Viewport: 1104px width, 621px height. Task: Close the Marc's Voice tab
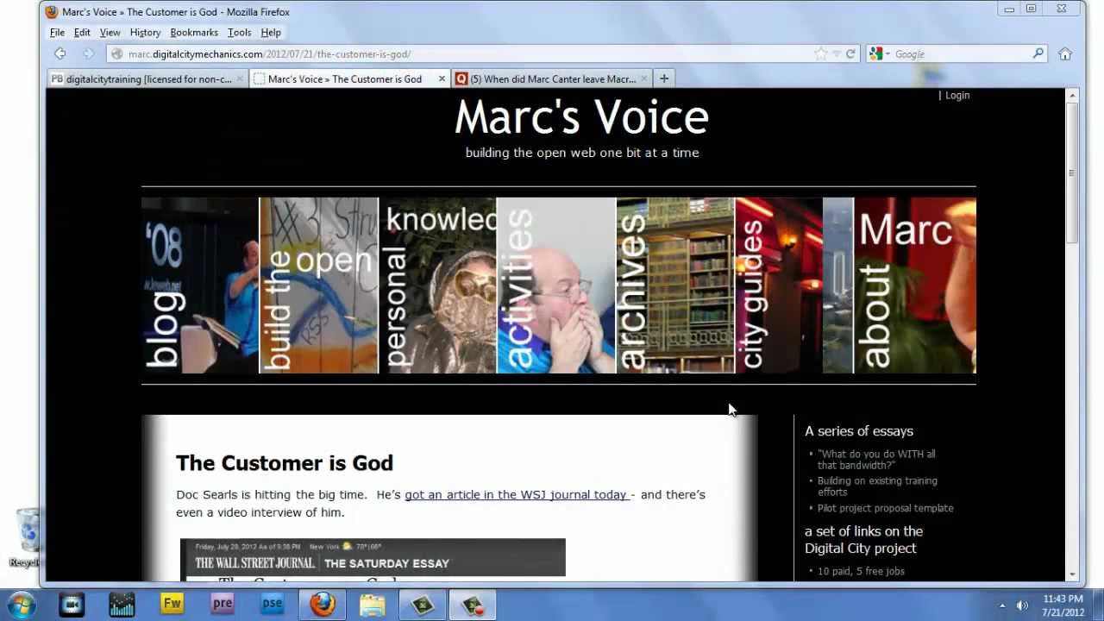tap(442, 78)
